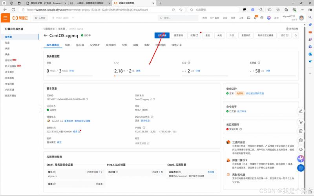Open Edge sidebar search icon

coord(310,17)
